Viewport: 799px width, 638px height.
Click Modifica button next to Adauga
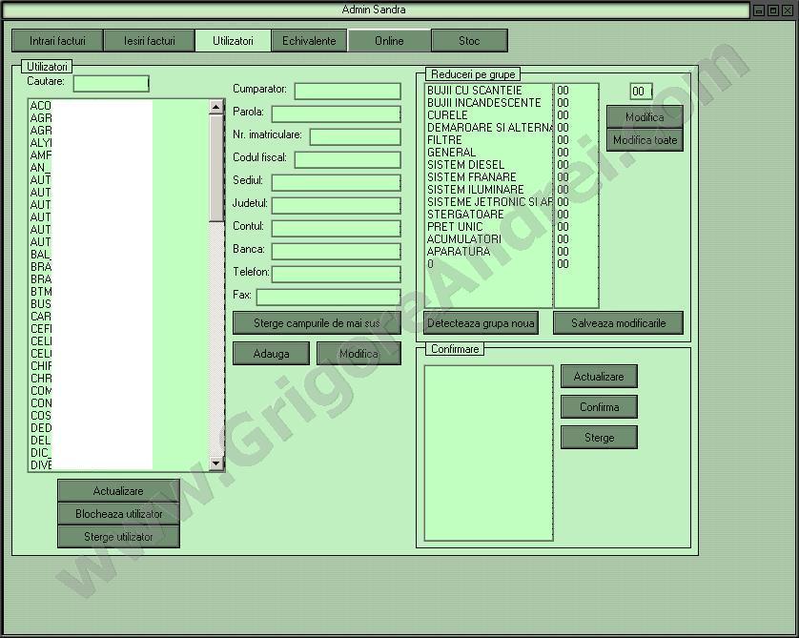click(359, 354)
